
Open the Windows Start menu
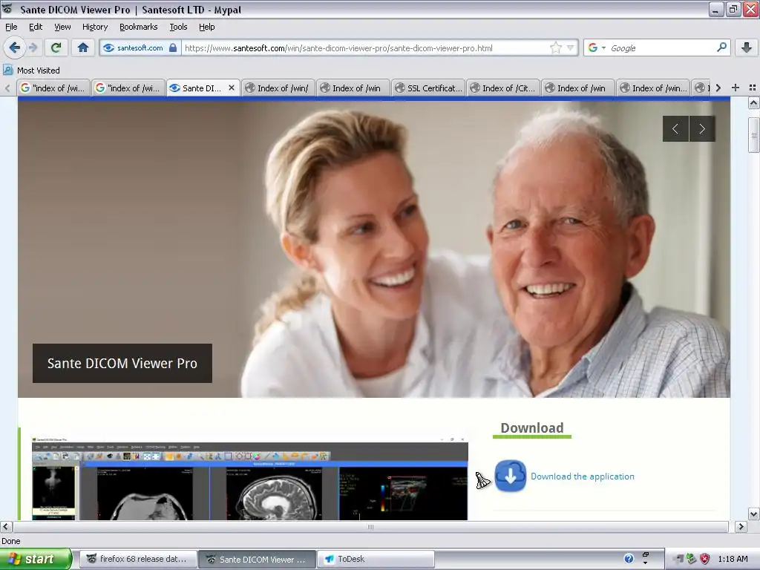pos(36,559)
